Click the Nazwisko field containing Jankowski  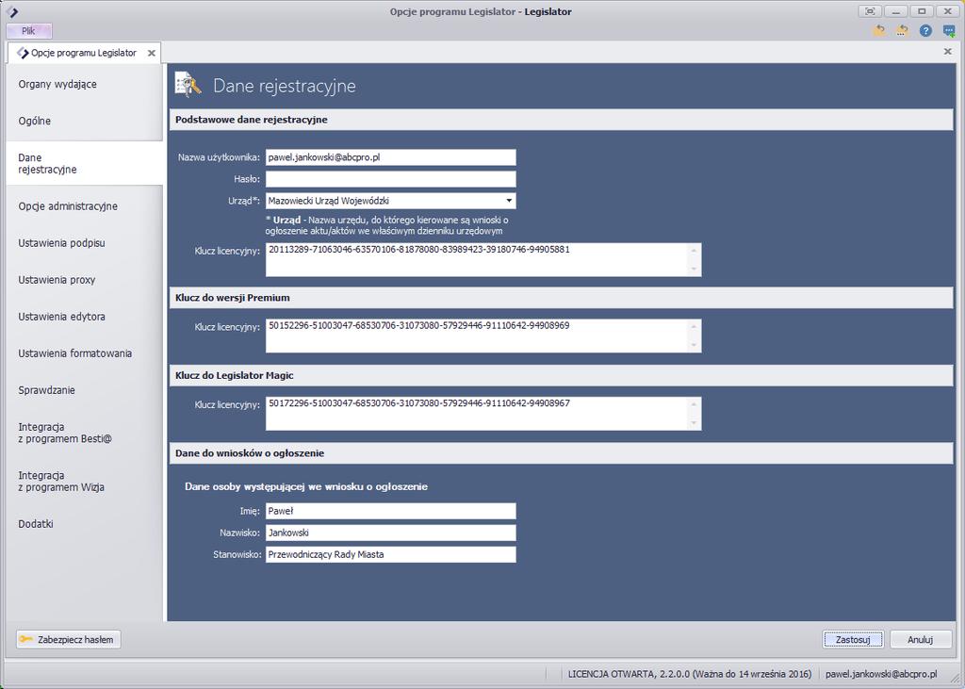[391, 533]
